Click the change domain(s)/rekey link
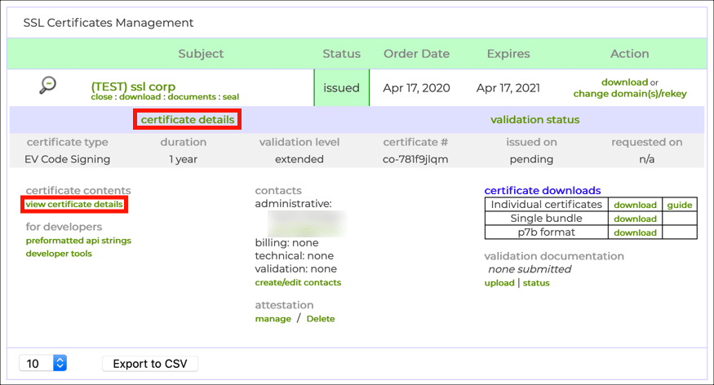Viewport: 714px width, 385px height. [x=629, y=94]
